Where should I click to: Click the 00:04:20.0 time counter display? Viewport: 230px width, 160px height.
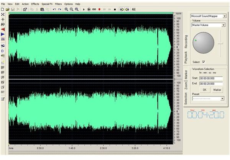click(x=206, y=115)
